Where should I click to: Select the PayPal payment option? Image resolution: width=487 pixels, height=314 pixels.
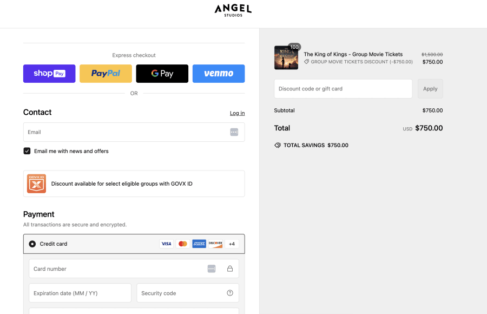106,74
